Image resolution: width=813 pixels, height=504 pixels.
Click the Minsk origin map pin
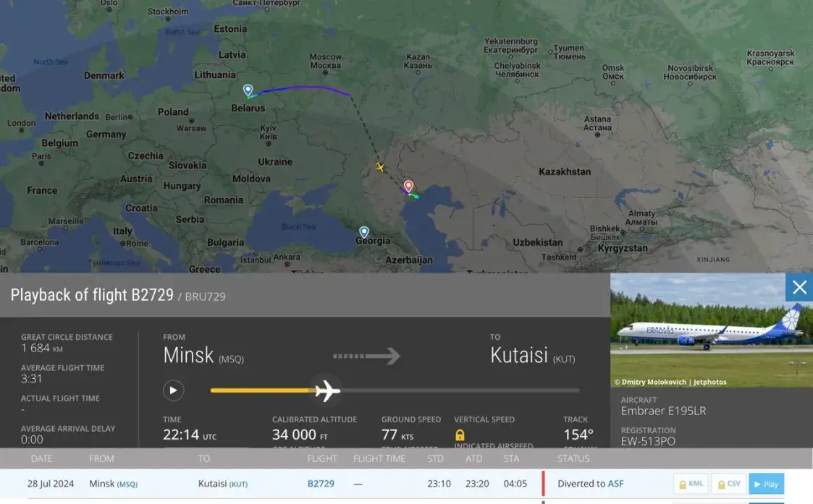pos(248,90)
